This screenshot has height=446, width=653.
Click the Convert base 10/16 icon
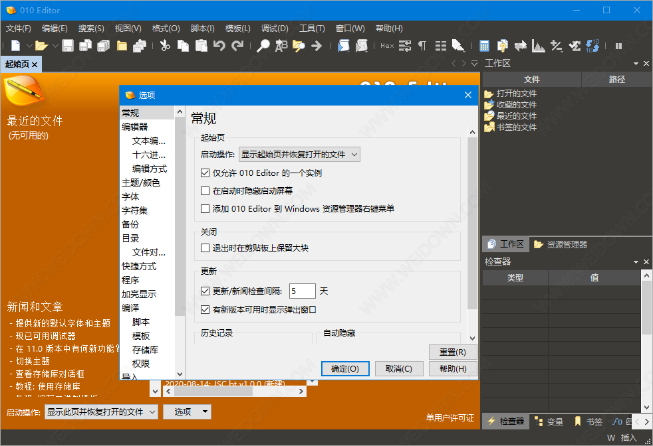pos(592,45)
